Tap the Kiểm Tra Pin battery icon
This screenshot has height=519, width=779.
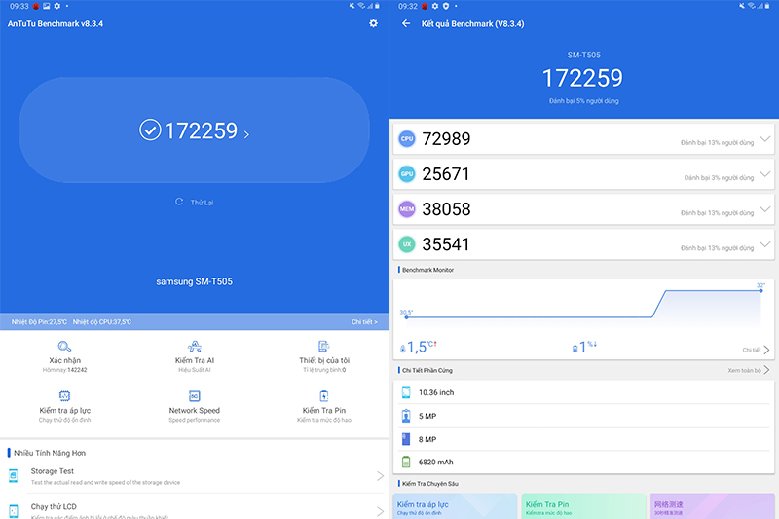pos(324,396)
